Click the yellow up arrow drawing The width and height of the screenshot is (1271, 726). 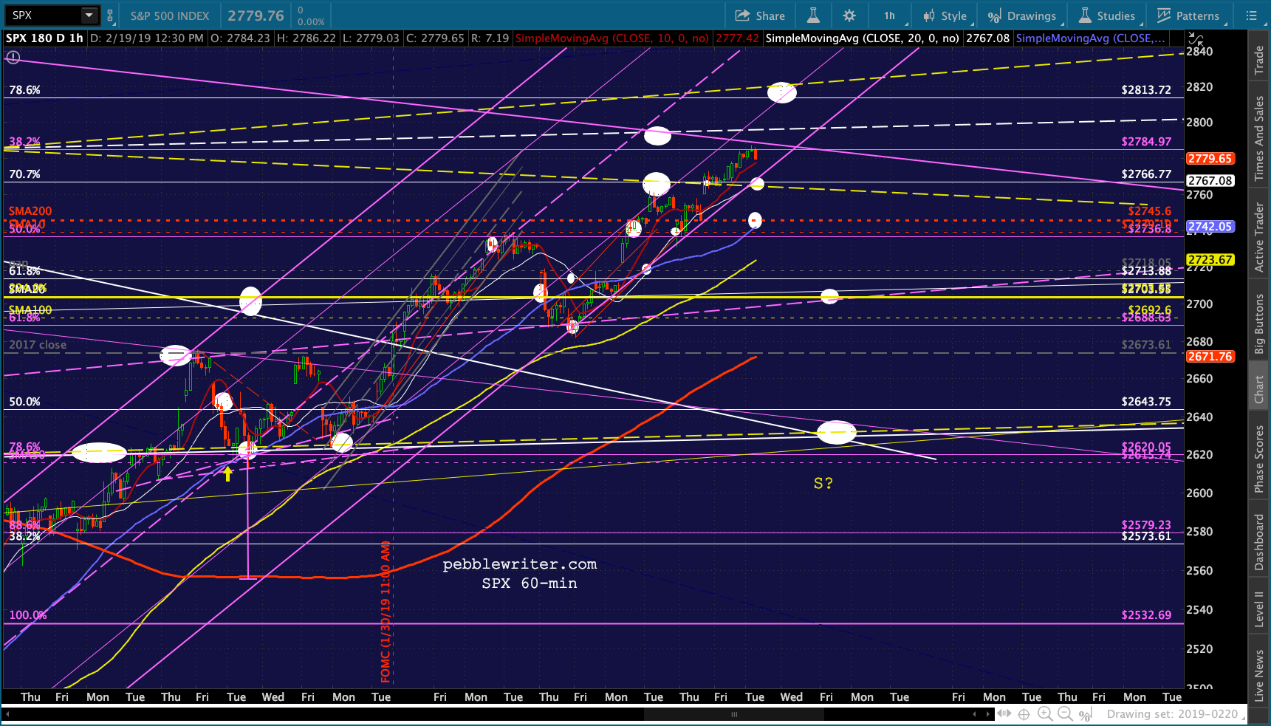[228, 473]
